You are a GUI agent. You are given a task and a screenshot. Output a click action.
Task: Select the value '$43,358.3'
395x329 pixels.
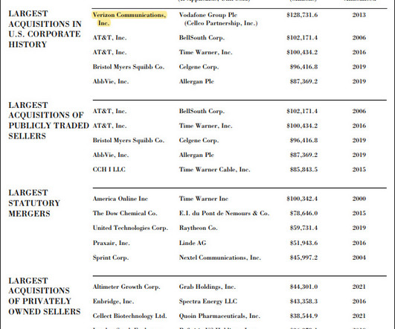pos(304,301)
